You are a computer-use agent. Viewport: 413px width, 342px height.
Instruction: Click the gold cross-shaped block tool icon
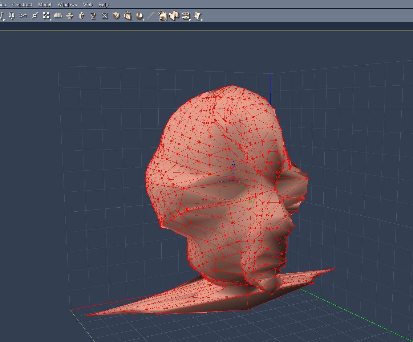pyautogui.click(x=174, y=16)
